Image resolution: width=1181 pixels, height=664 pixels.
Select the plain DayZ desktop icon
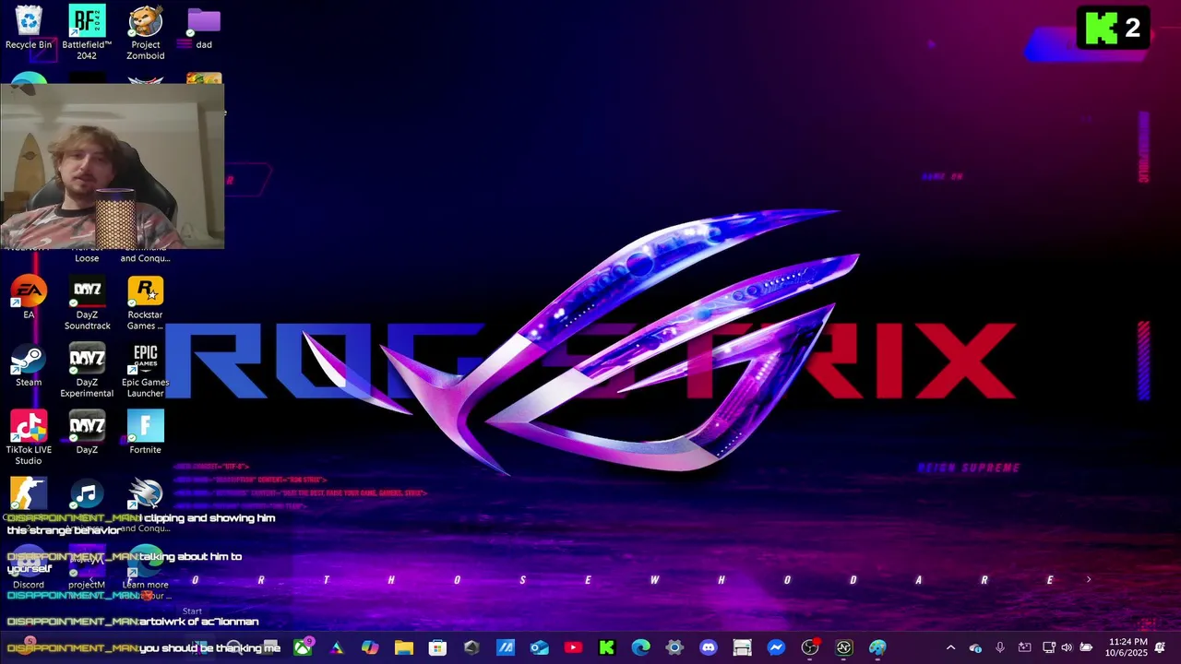tap(87, 433)
